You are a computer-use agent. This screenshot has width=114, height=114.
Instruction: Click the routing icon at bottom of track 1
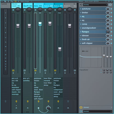[28, 101]
